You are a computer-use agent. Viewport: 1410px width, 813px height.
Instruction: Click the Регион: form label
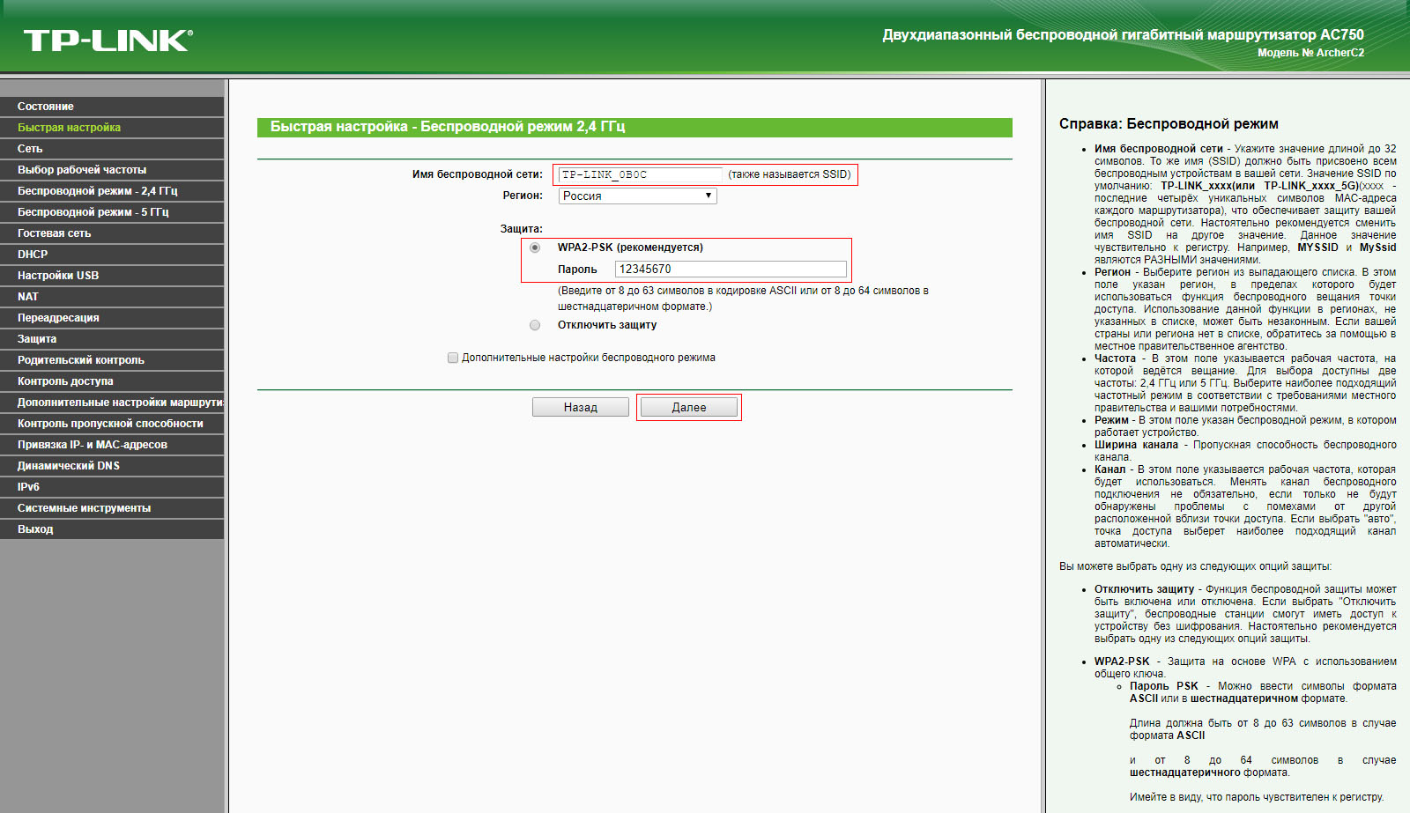tap(523, 196)
